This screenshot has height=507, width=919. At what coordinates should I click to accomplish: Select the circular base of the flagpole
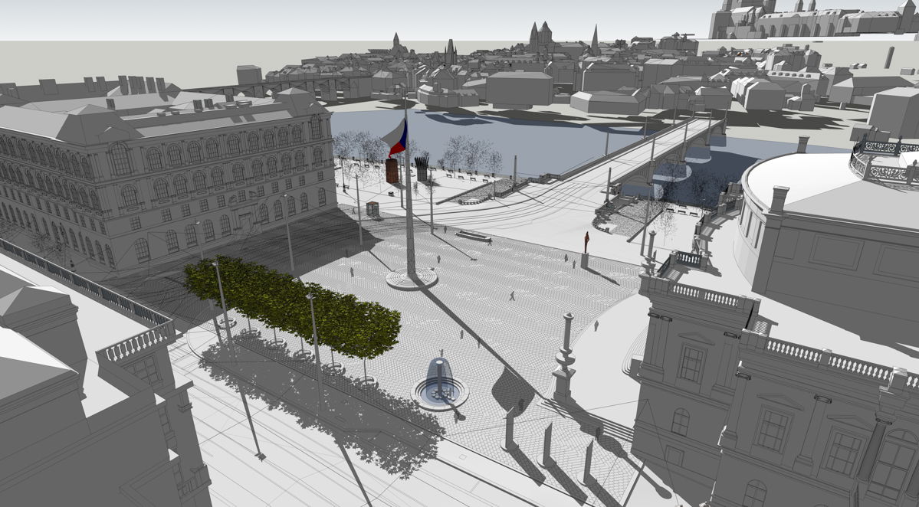[412, 279]
